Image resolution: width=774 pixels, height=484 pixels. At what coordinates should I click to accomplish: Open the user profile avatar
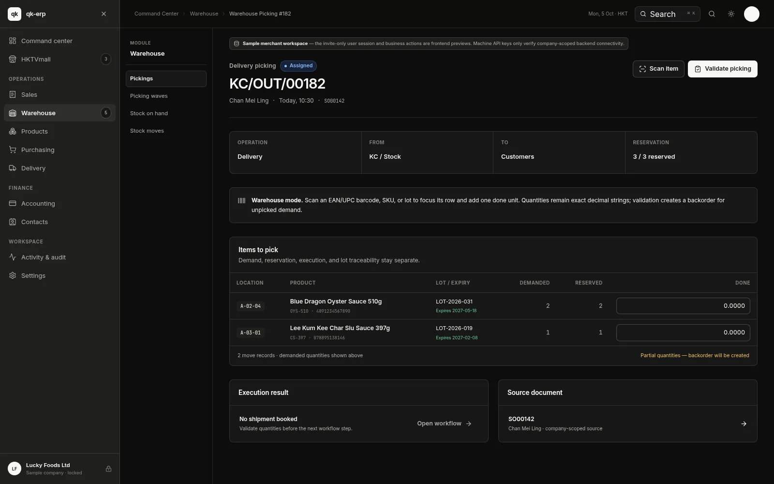751,14
